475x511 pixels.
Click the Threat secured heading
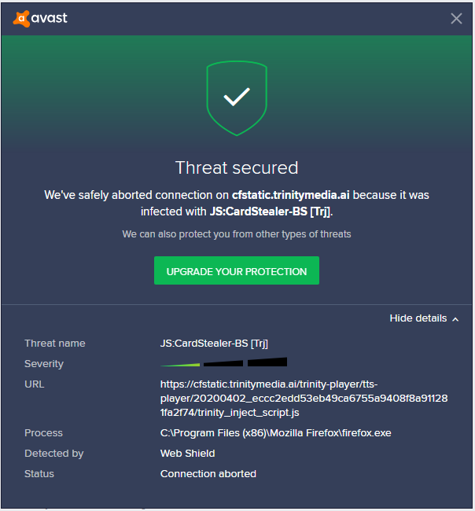(x=237, y=167)
